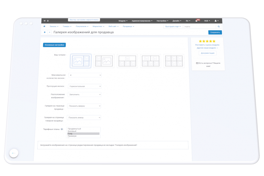The width and height of the screenshot is (264, 176).
Task: Open the Маркетинг menu
Action: click(98, 26)
